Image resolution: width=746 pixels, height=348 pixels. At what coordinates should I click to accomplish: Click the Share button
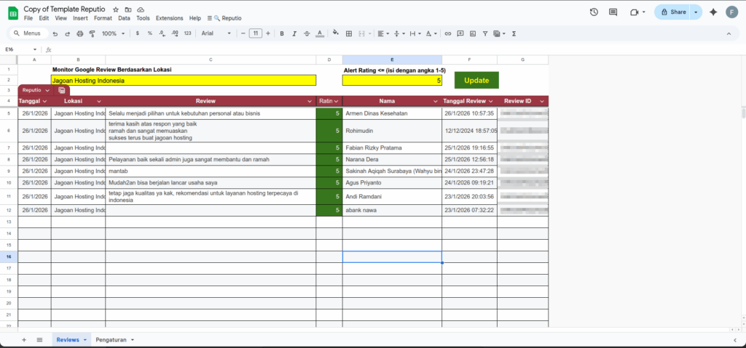click(672, 12)
